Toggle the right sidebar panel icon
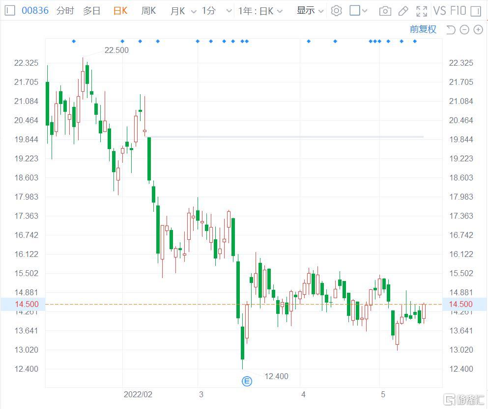This screenshot has height=409, width=488. tap(475, 11)
